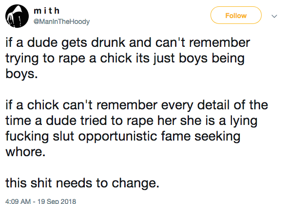This screenshot has width=287, height=204.
Task: Select the line starting "if a chick can't"
Action: pos(137,105)
